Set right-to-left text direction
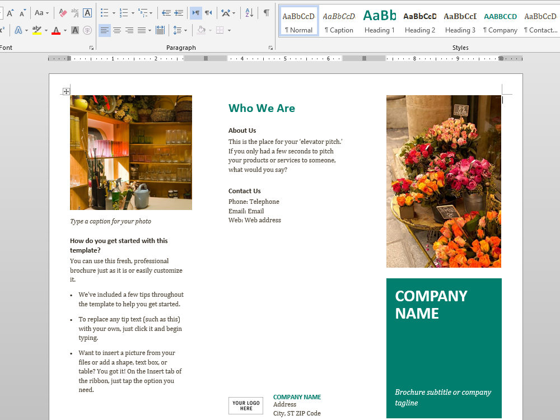 click(x=208, y=13)
